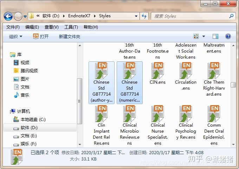The height and width of the screenshot is (169, 239).
Task: Open the 查看(V) menu
Action: pos(52,27)
